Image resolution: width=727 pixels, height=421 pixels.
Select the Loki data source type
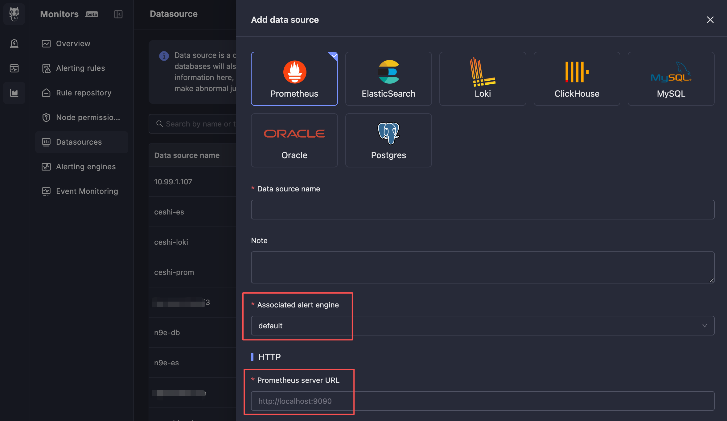(482, 78)
